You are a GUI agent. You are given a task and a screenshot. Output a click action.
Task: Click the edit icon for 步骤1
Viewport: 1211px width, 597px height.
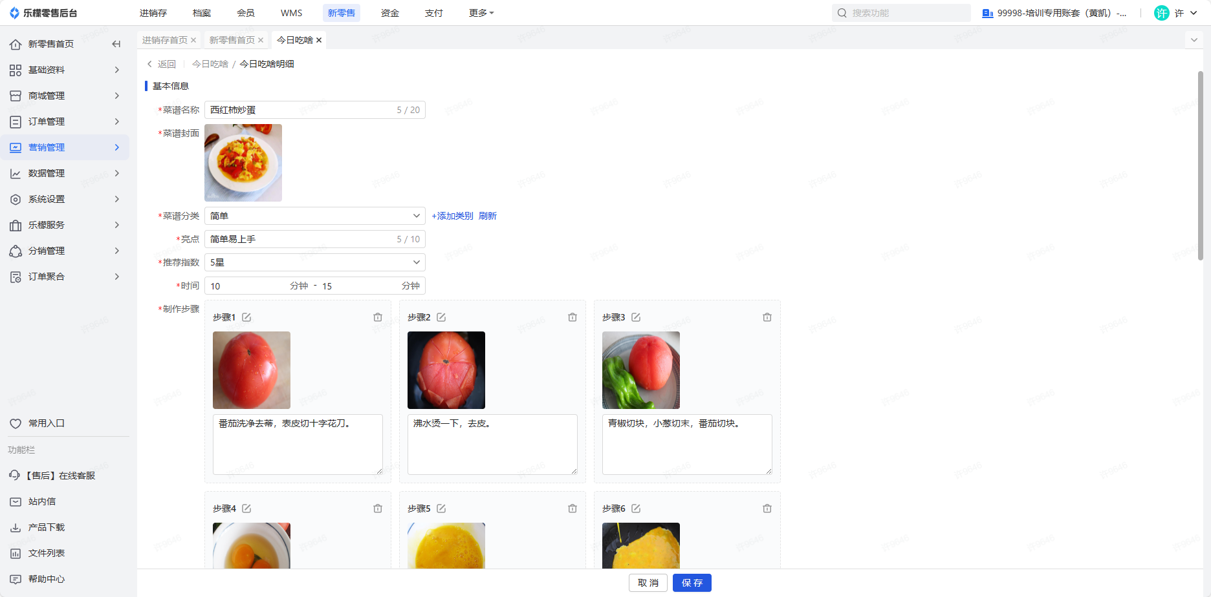tap(246, 317)
